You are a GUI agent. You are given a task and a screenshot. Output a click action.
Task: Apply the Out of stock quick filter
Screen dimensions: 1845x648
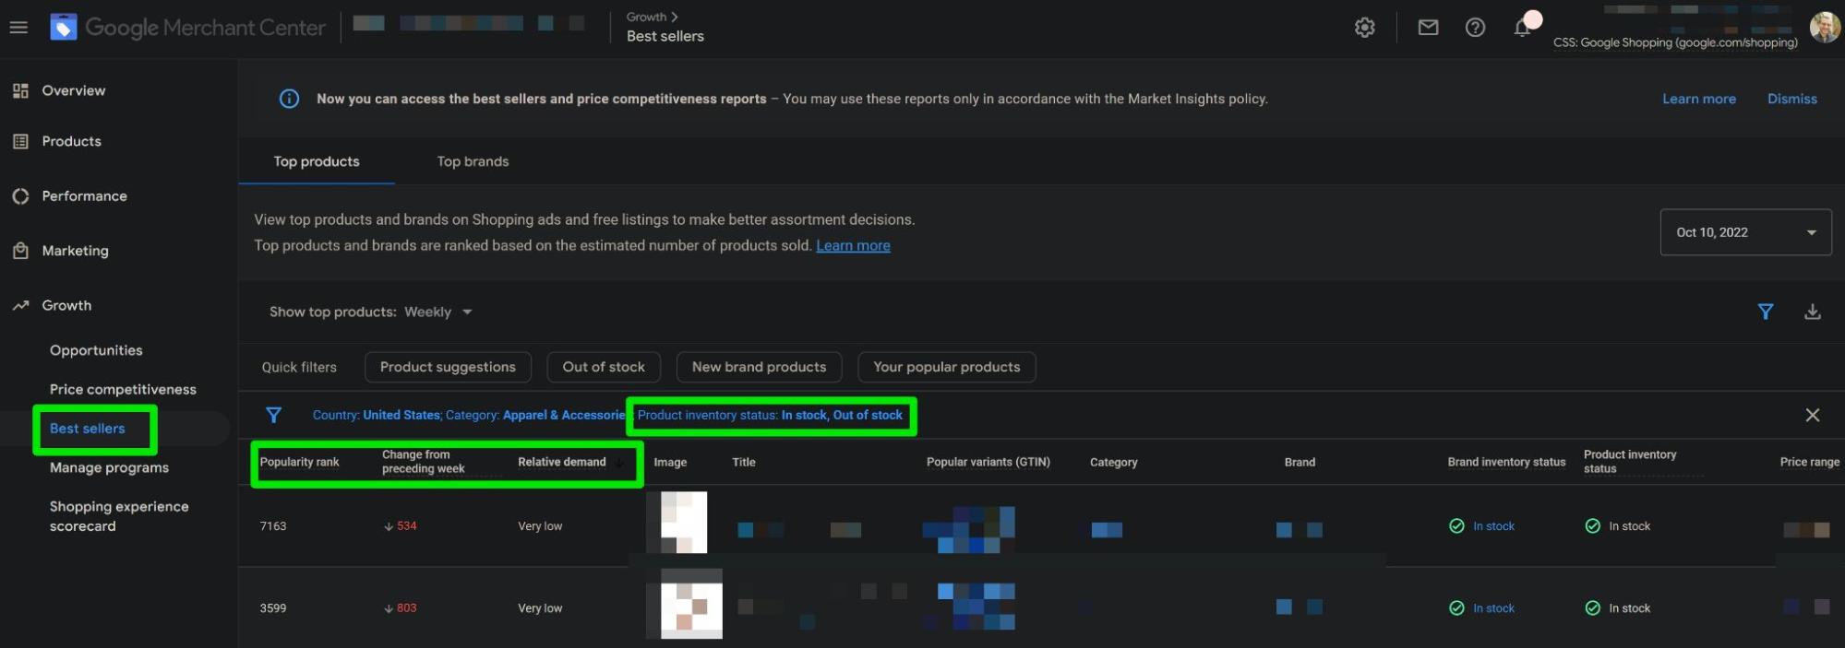(x=604, y=367)
